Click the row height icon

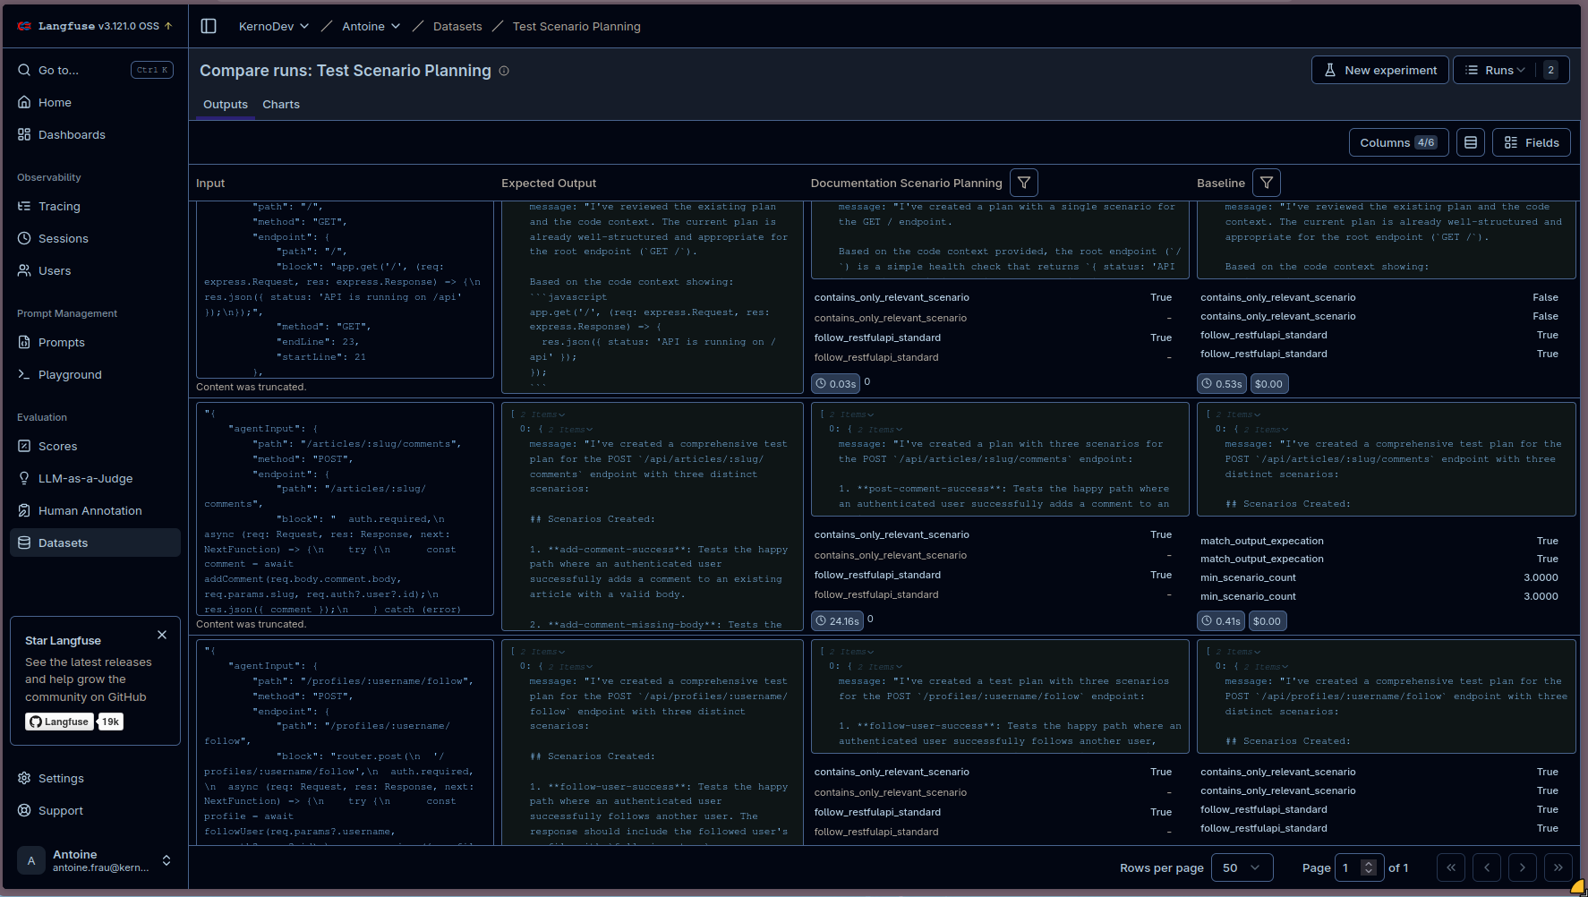(x=1471, y=142)
